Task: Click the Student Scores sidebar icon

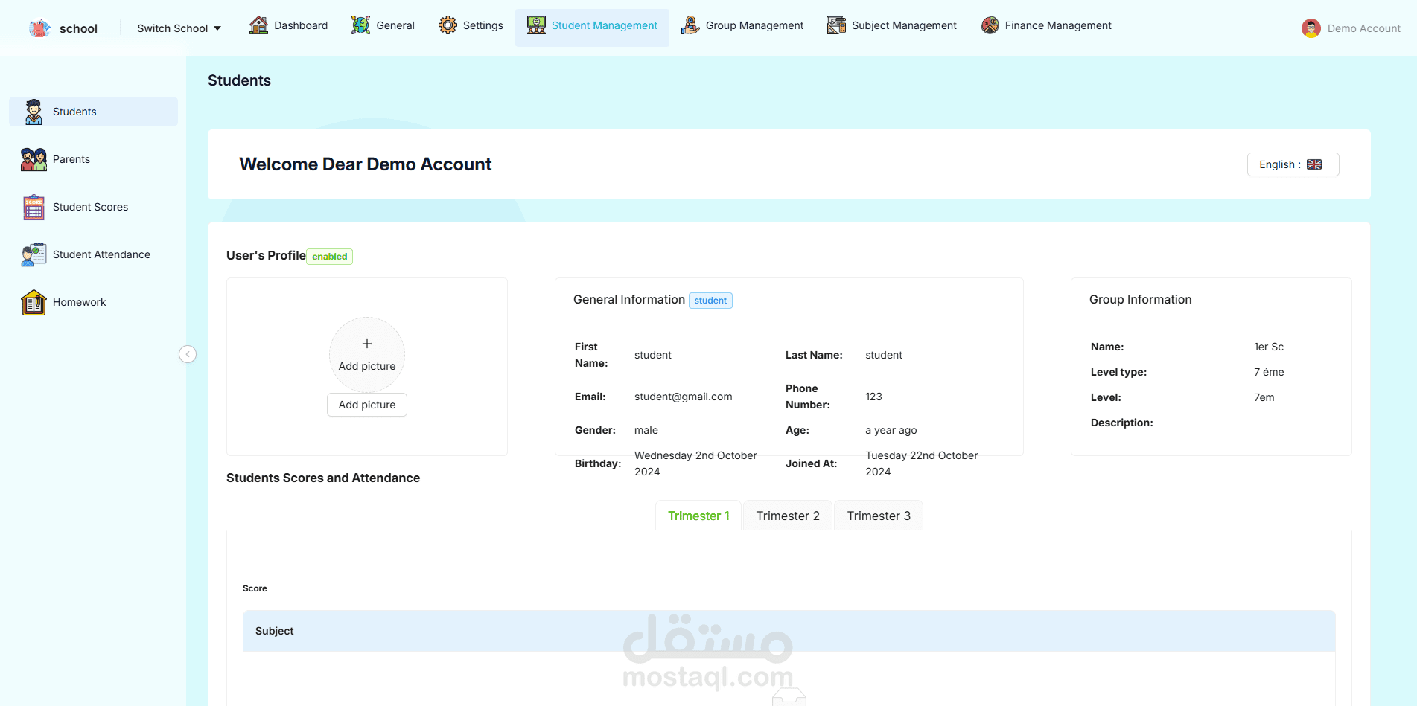Action: (x=34, y=207)
